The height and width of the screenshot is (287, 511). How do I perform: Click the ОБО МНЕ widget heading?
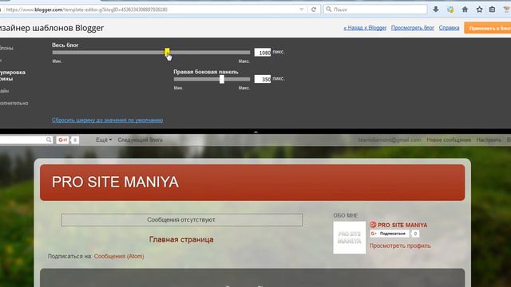click(x=346, y=215)
